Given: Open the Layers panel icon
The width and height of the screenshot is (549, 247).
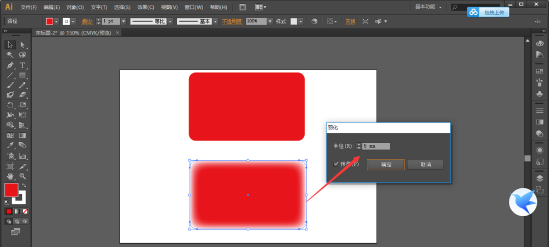Looking at the screenshot, I should 539,178.
